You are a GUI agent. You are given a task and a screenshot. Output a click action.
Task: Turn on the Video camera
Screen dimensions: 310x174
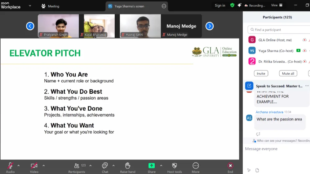tap(34, 166)
